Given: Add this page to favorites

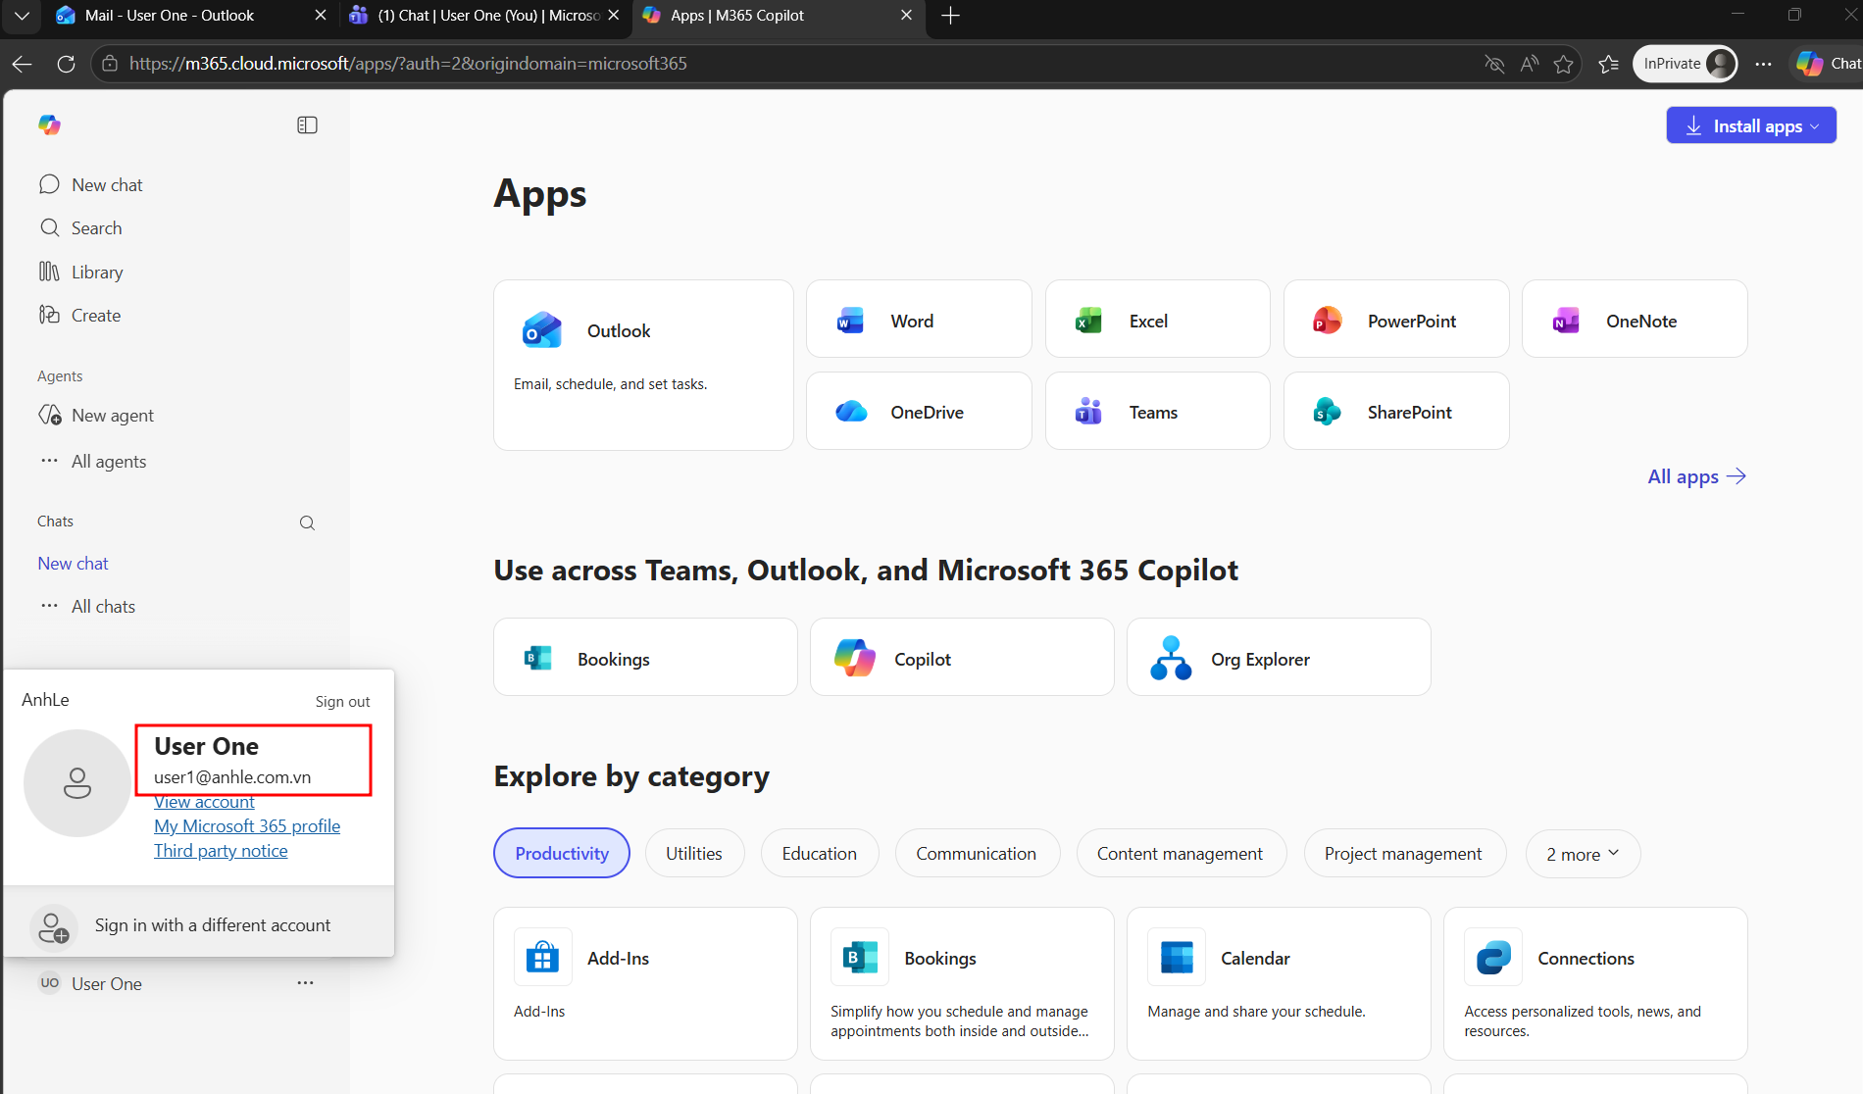Looking at the screenshot, I should (1563, 64).
